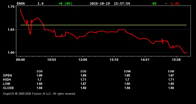The width and height of the screenshot is (196, 104).
Task: Click the EOM open value 1.67
Action: click(x=171, y=75)
